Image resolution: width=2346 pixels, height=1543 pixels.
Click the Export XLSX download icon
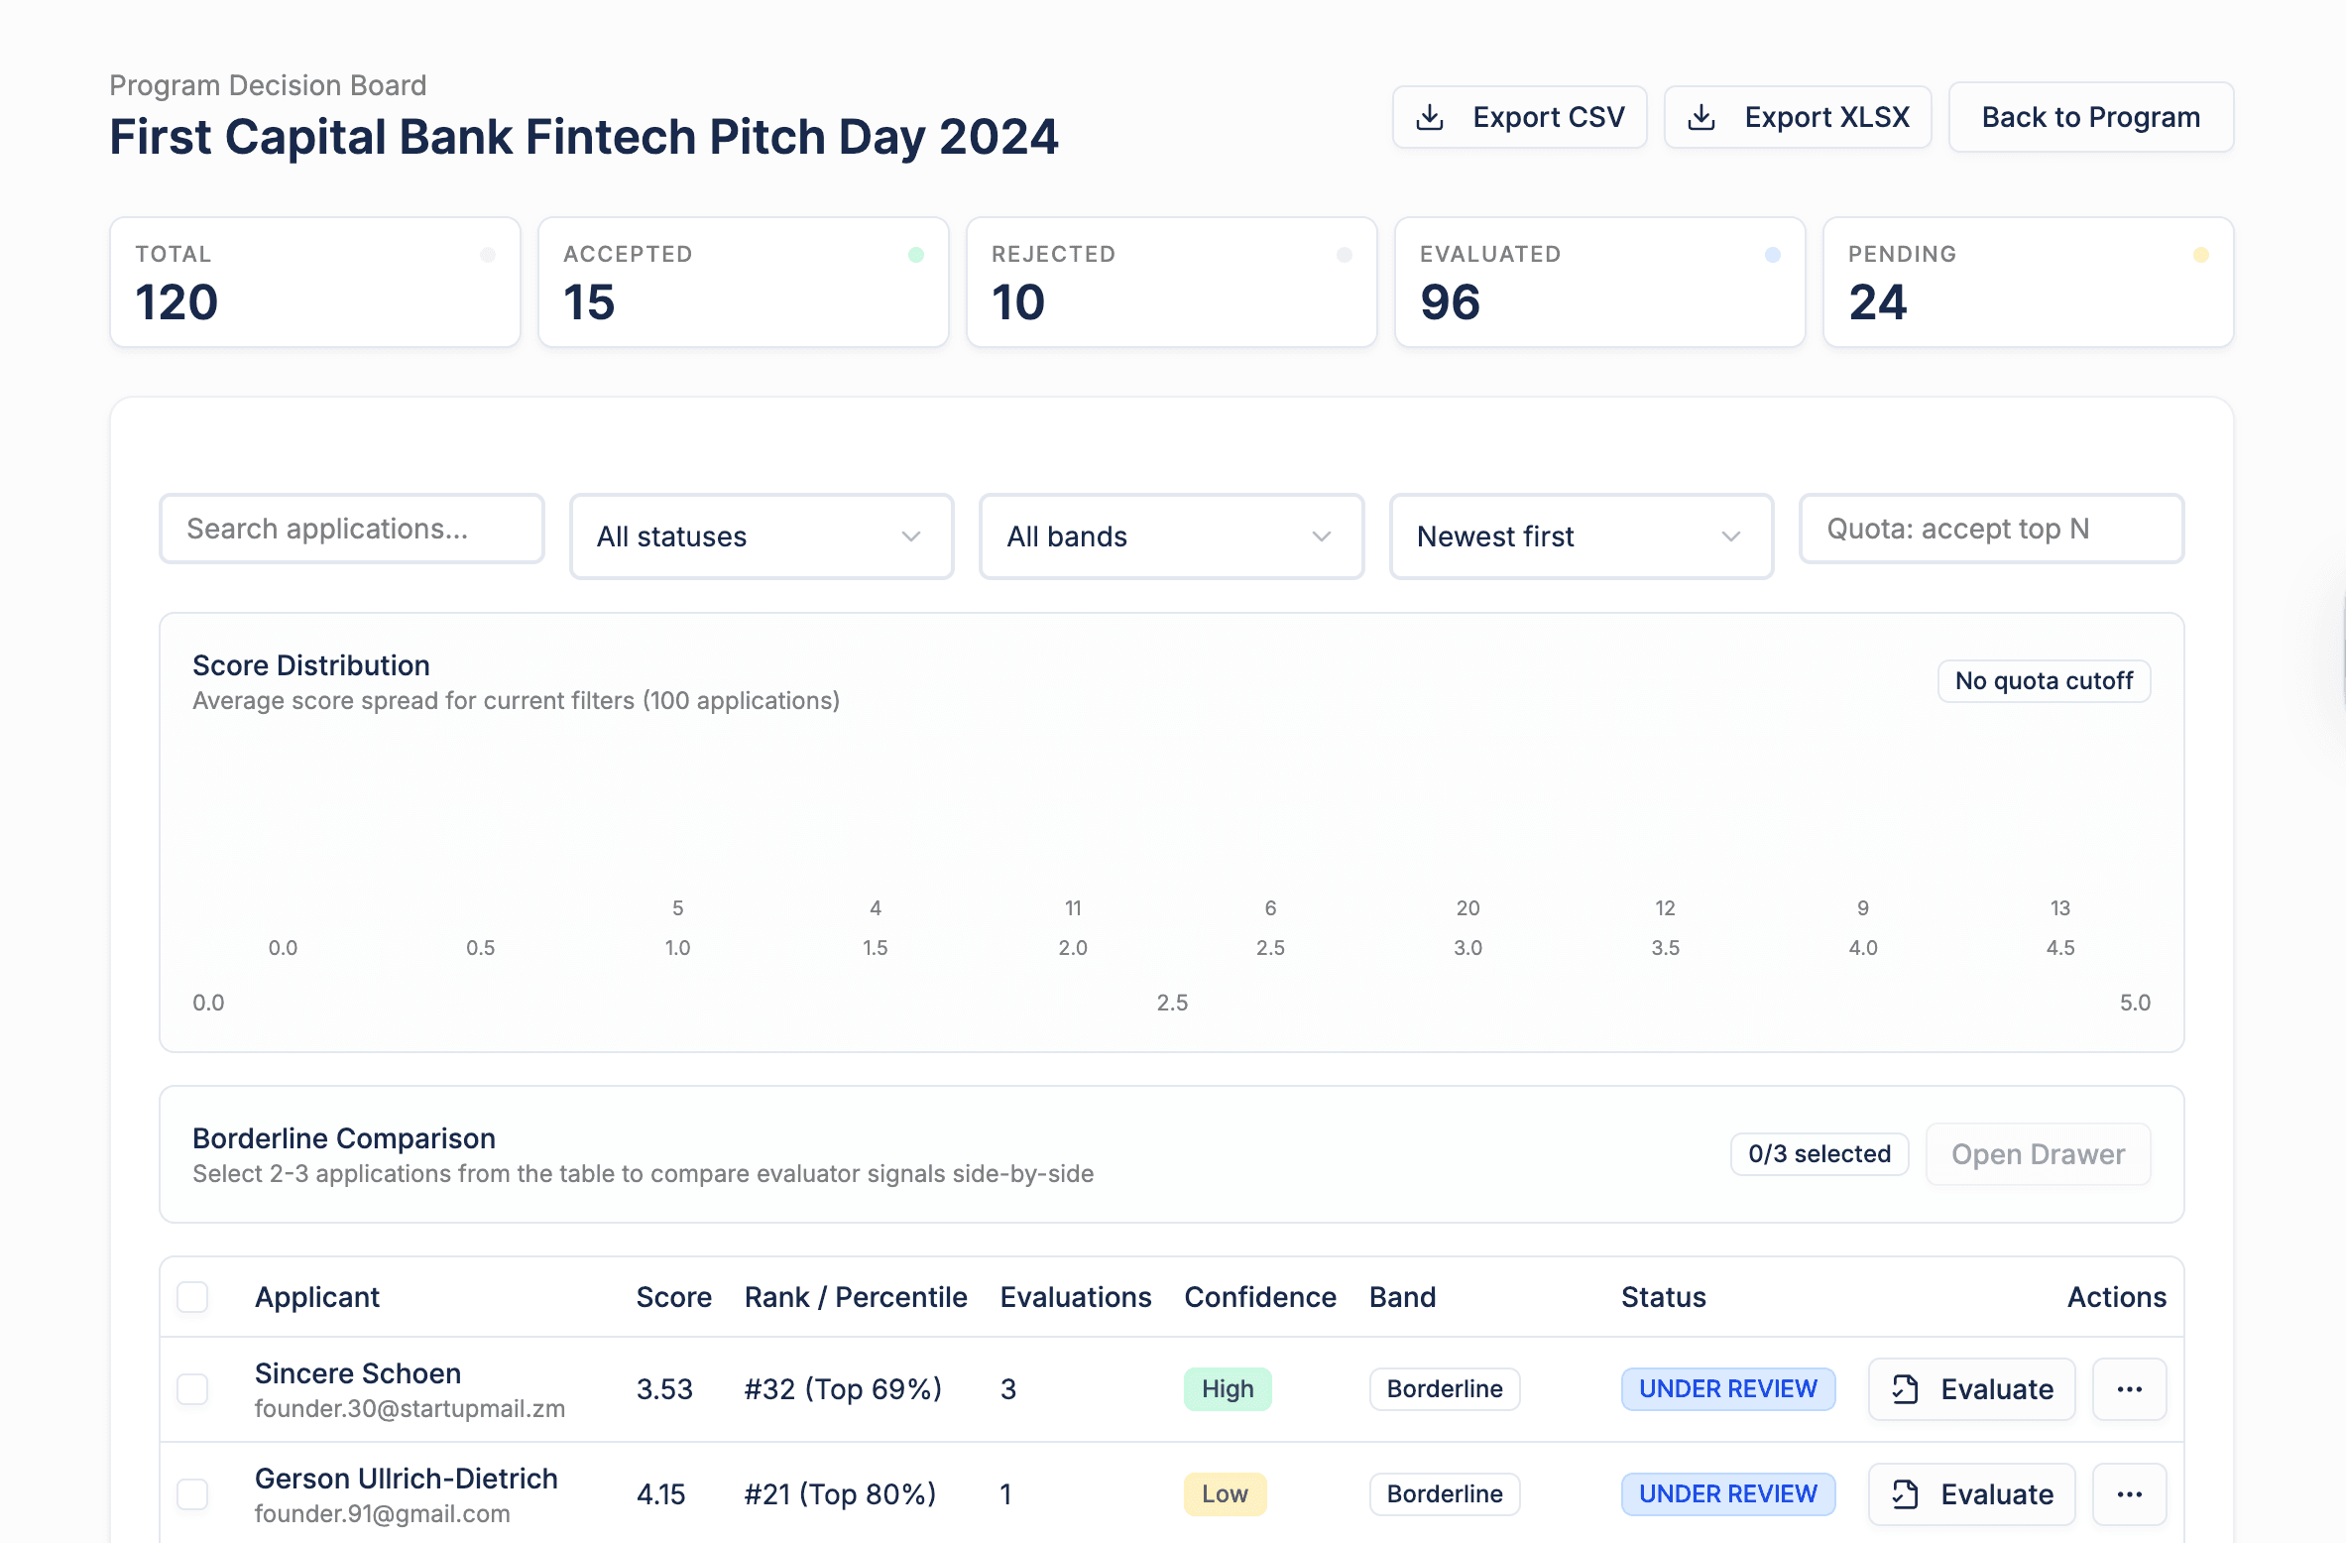(x=1701, y=116)
